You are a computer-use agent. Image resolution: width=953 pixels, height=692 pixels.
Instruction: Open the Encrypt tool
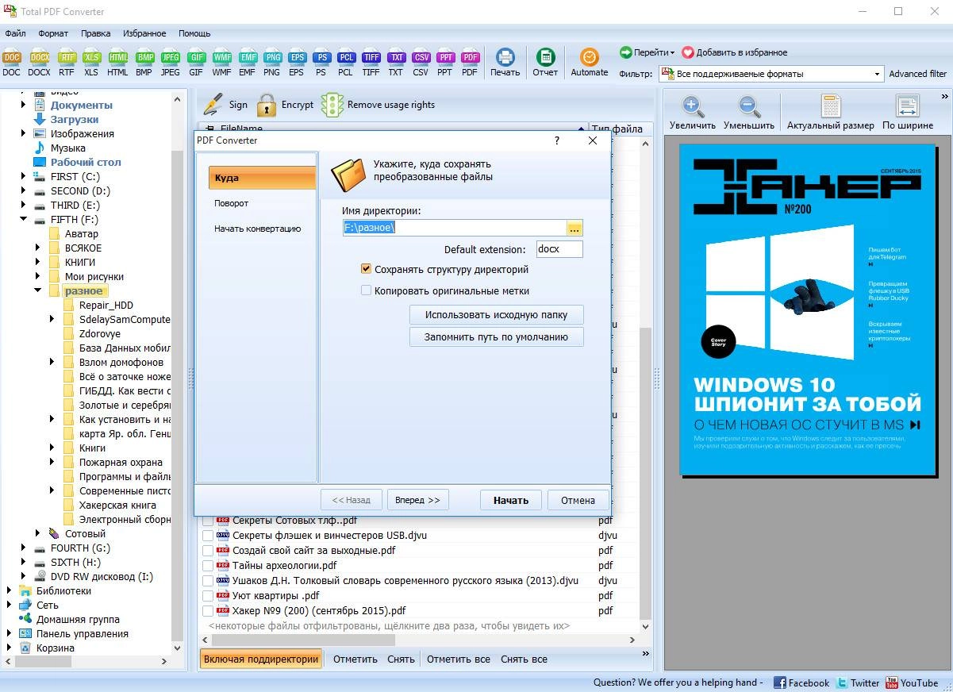285,105
